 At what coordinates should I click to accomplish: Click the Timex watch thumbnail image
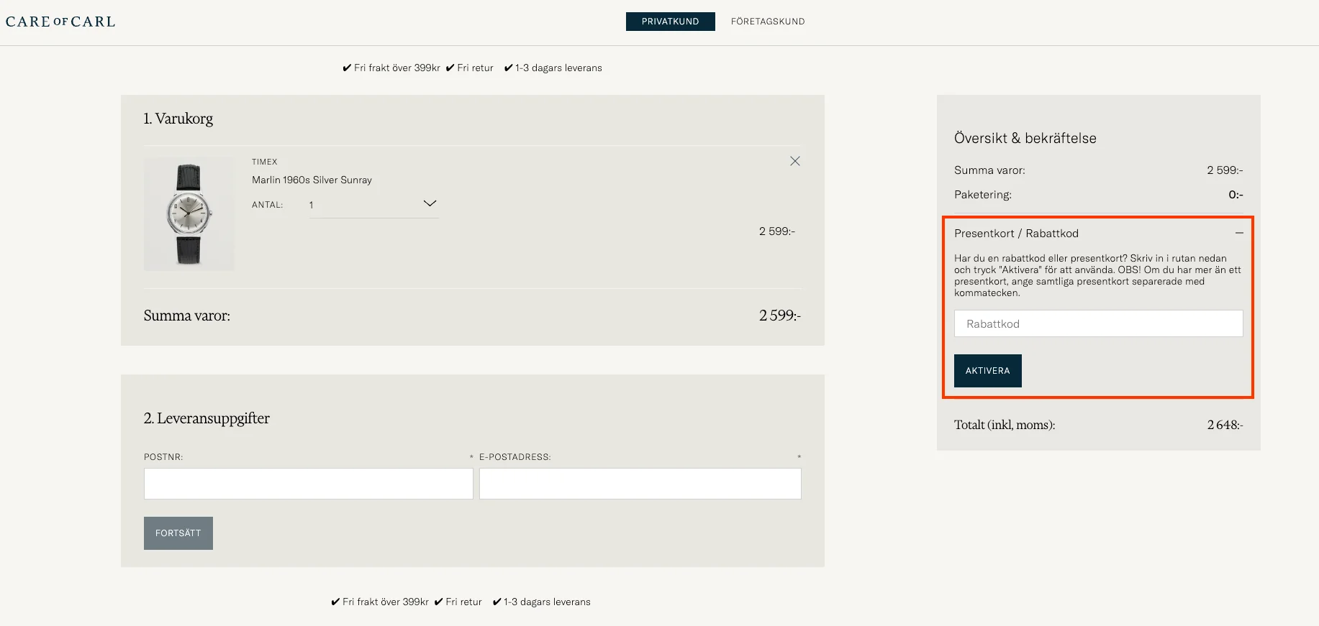[x=189, y=214]
